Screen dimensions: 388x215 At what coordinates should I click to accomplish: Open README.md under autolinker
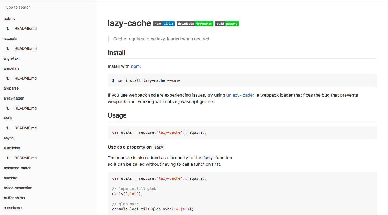click(x=26, y=158)
